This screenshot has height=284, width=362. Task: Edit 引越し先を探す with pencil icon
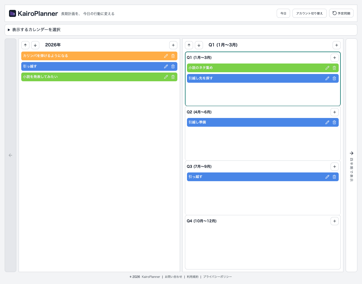tap(327, 78)
